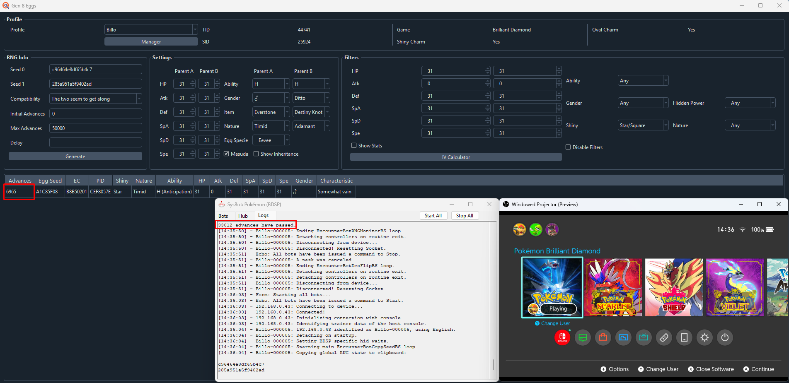789x383 pixels.
Task: Select the result row with advances 6965
Action: click(181, 192)
